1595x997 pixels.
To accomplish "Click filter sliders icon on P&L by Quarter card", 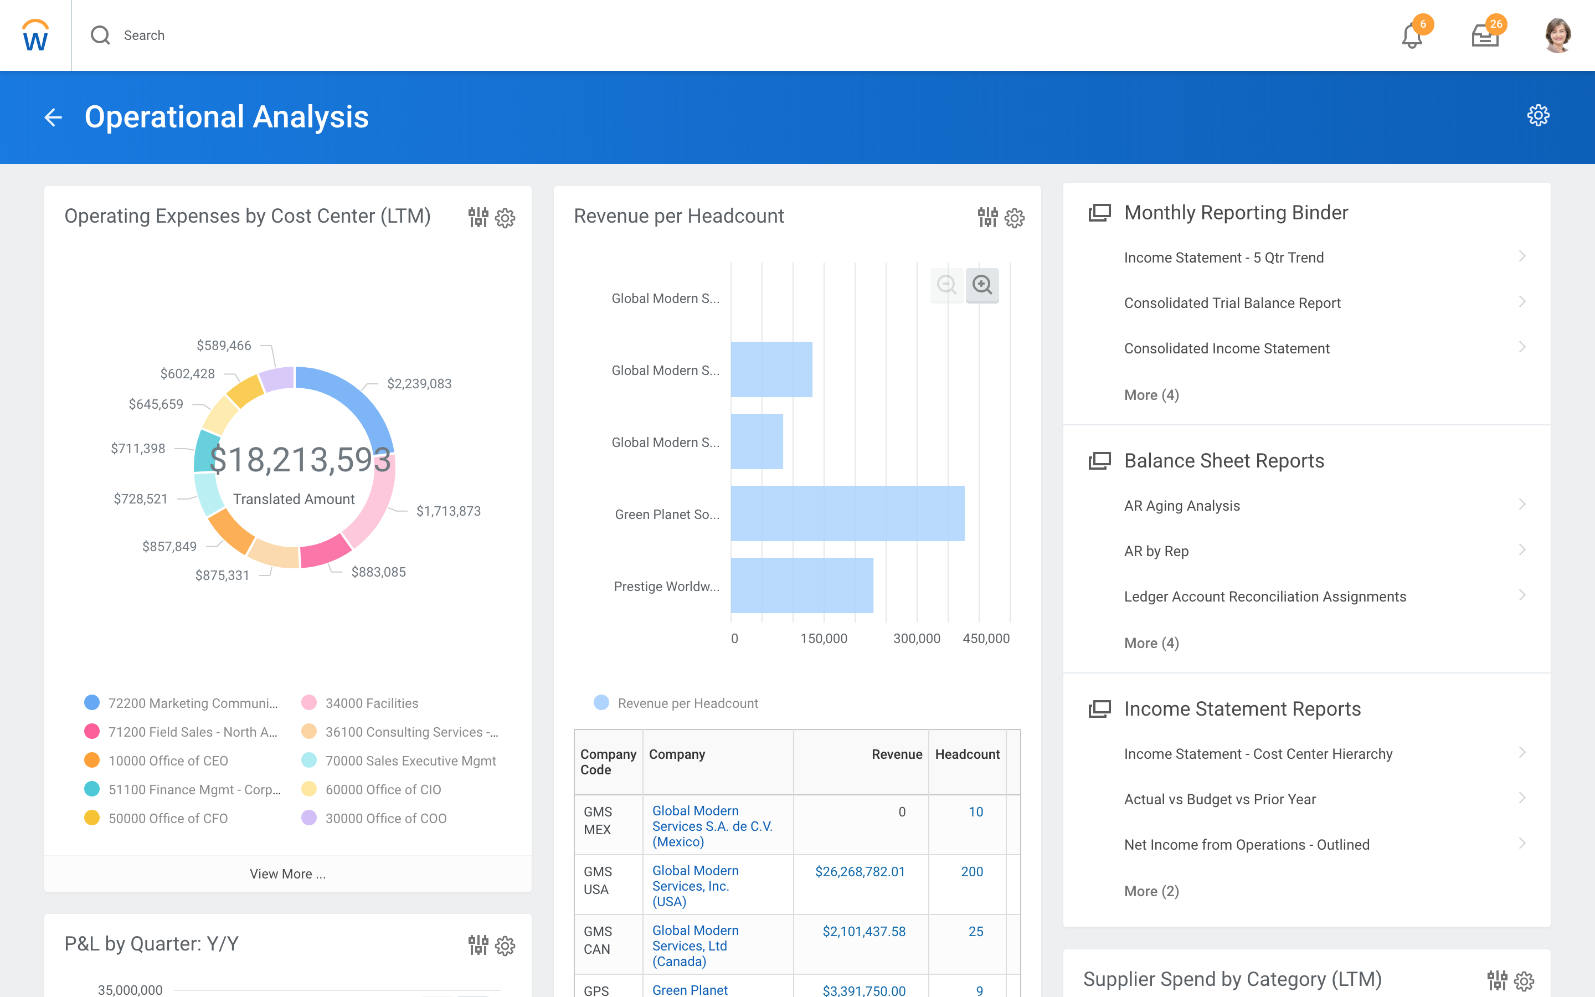I will [478, 945].
